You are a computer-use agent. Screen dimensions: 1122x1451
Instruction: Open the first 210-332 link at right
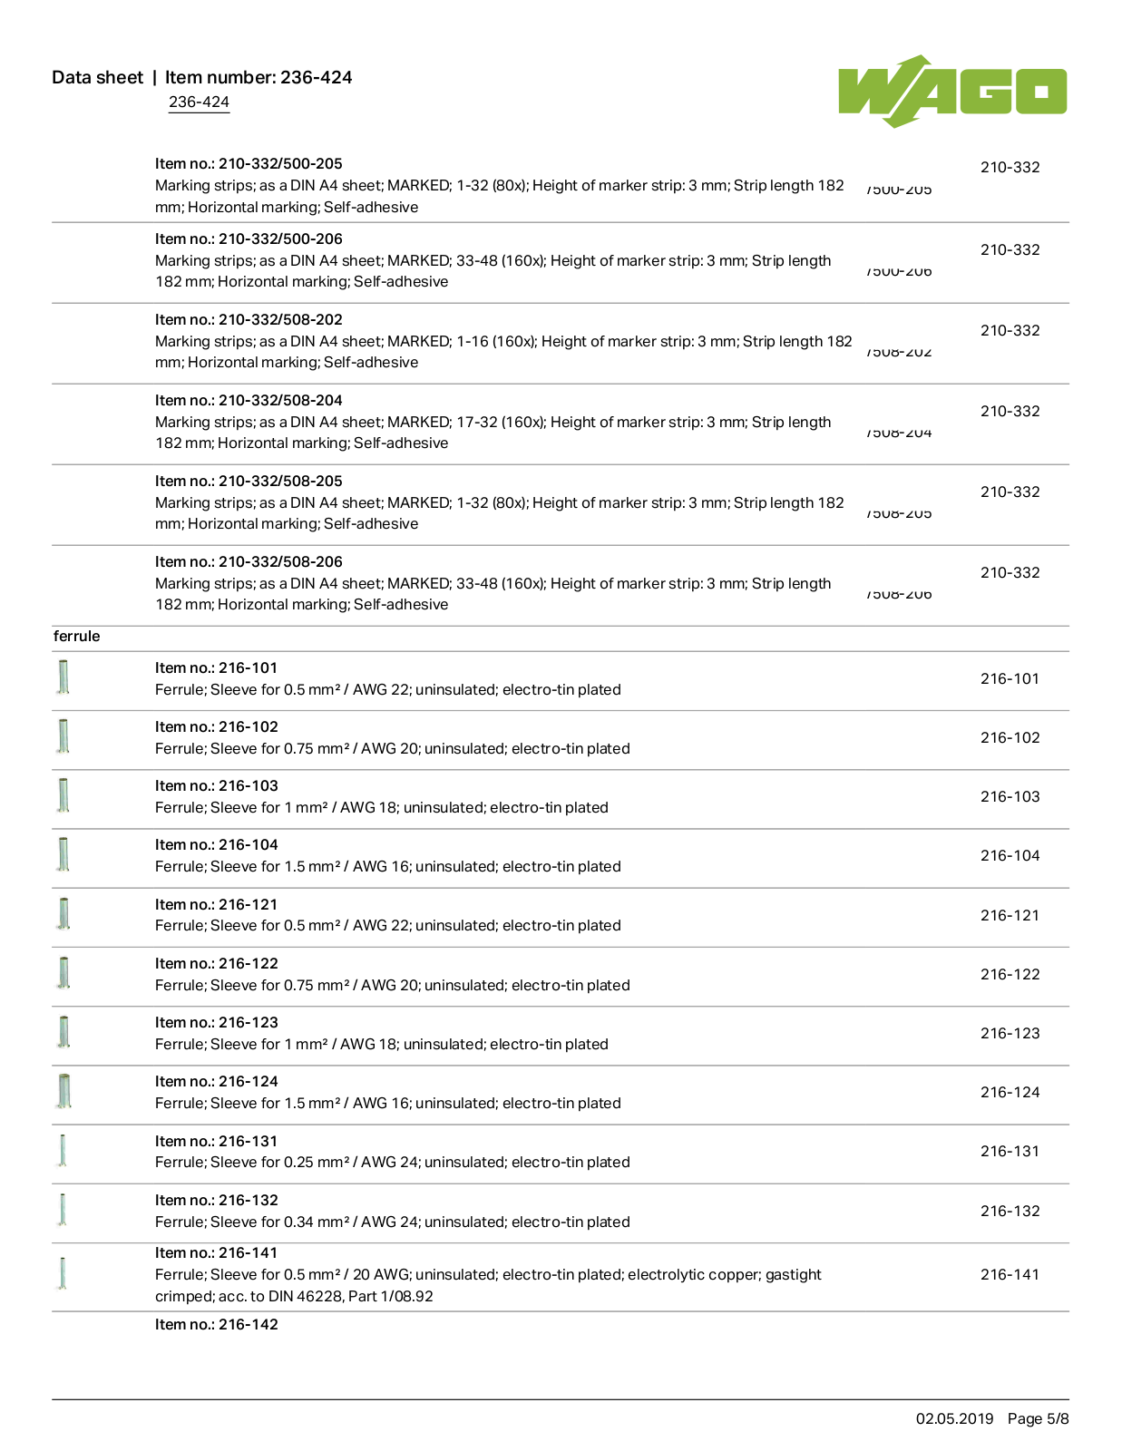1010,167
